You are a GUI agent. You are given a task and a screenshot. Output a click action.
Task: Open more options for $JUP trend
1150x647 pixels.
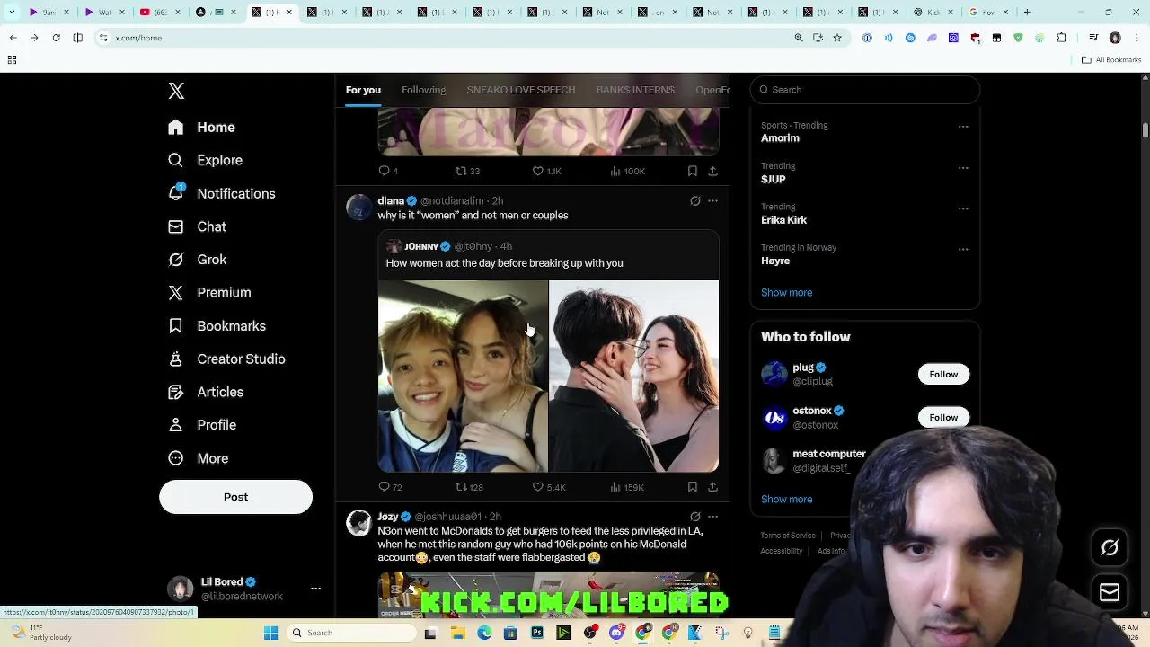coord(963,168)
